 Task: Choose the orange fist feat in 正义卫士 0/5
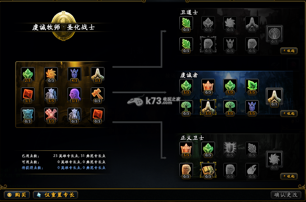[186, 170]
